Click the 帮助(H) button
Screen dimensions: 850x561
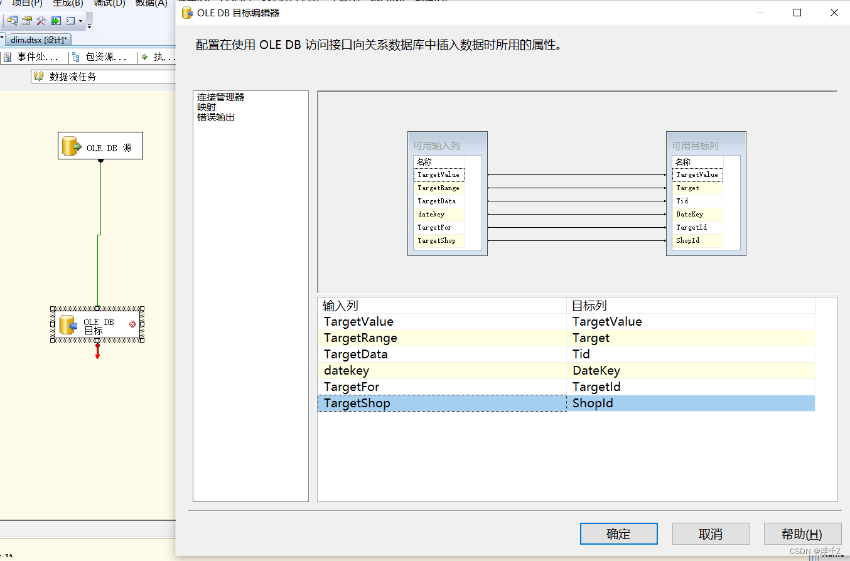pyautogui.click(x=802, y=534)
